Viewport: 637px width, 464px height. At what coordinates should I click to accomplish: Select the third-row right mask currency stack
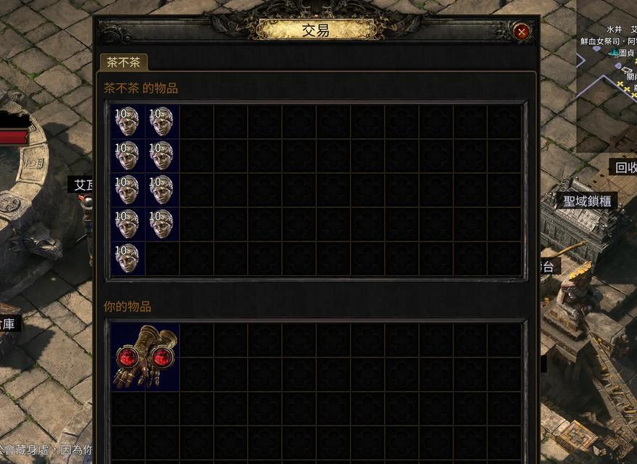click(162, 190)
